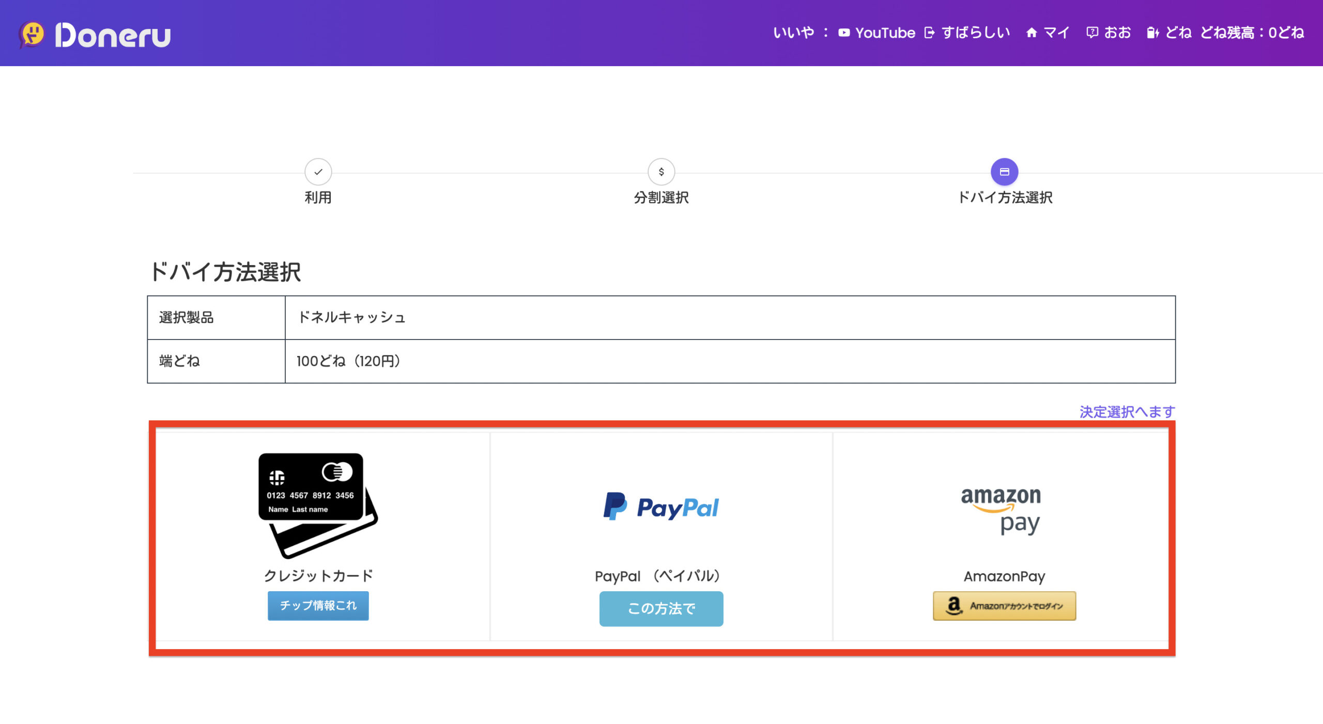Select the すばらしい header menu item

(x=976, y=33)
